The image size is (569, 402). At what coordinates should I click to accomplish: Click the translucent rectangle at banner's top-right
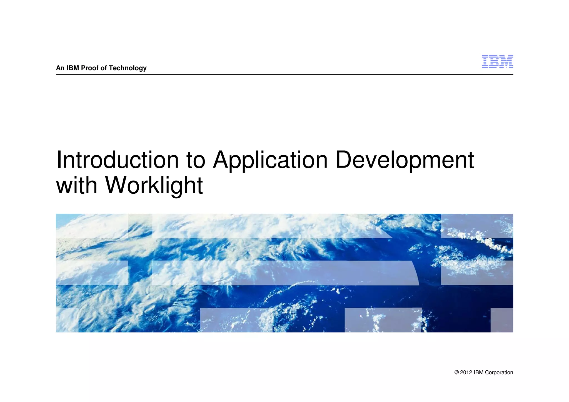pos(477,226)
